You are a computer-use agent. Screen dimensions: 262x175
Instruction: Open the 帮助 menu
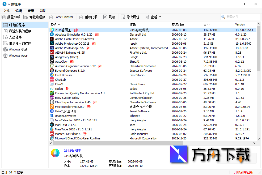(x=43, y=11)
